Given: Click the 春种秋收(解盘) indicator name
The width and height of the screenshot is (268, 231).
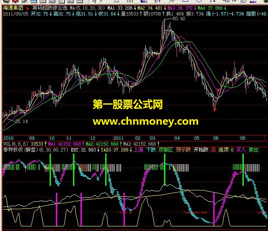Looking at the screenshot, I should pyautogui.click(x=20, y=150).
